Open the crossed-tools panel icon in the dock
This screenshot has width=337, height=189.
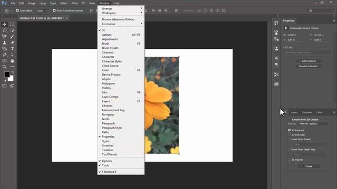point(276,75)
